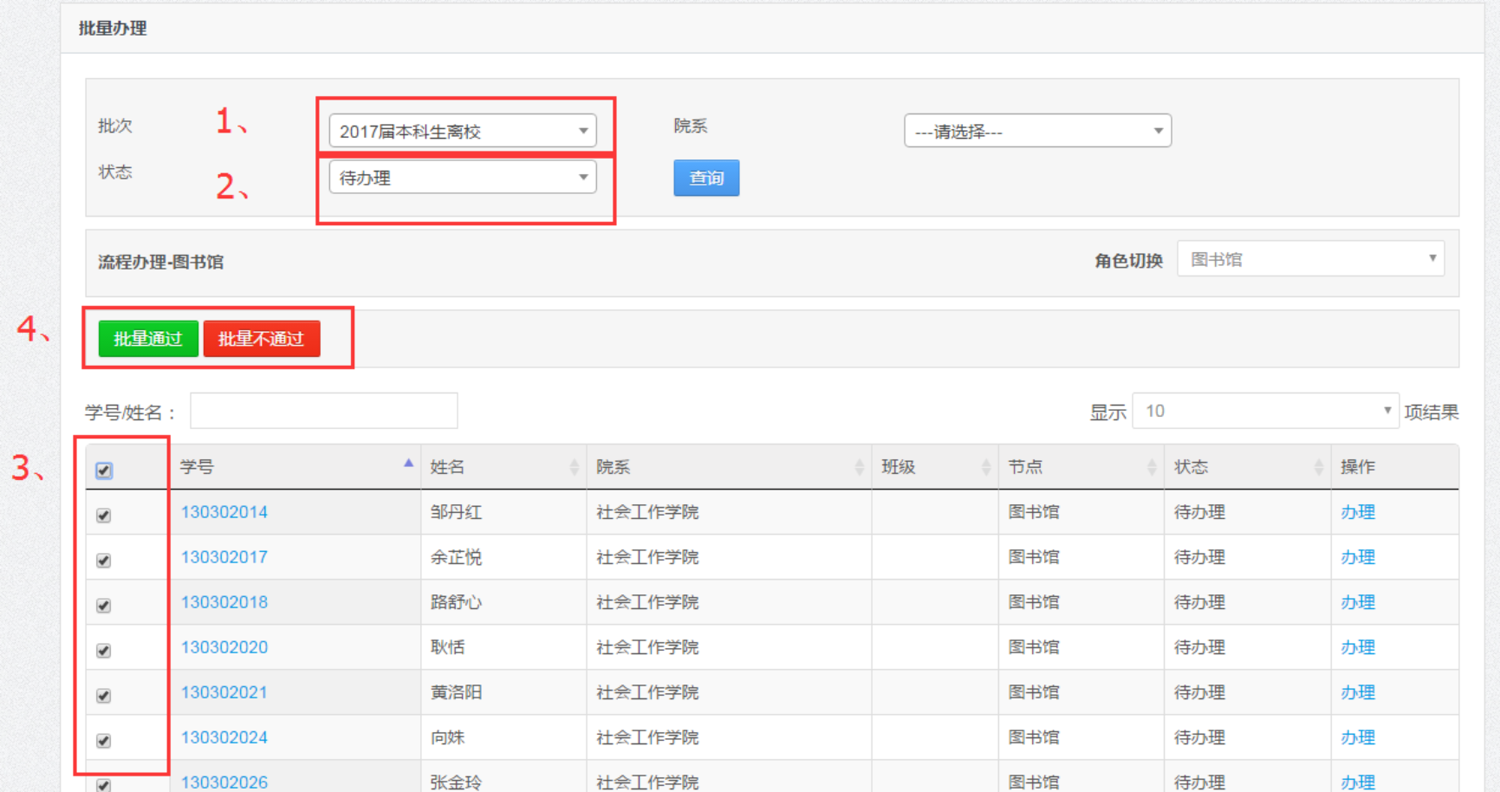Click the red 批量不通过 button

(262, 339)
